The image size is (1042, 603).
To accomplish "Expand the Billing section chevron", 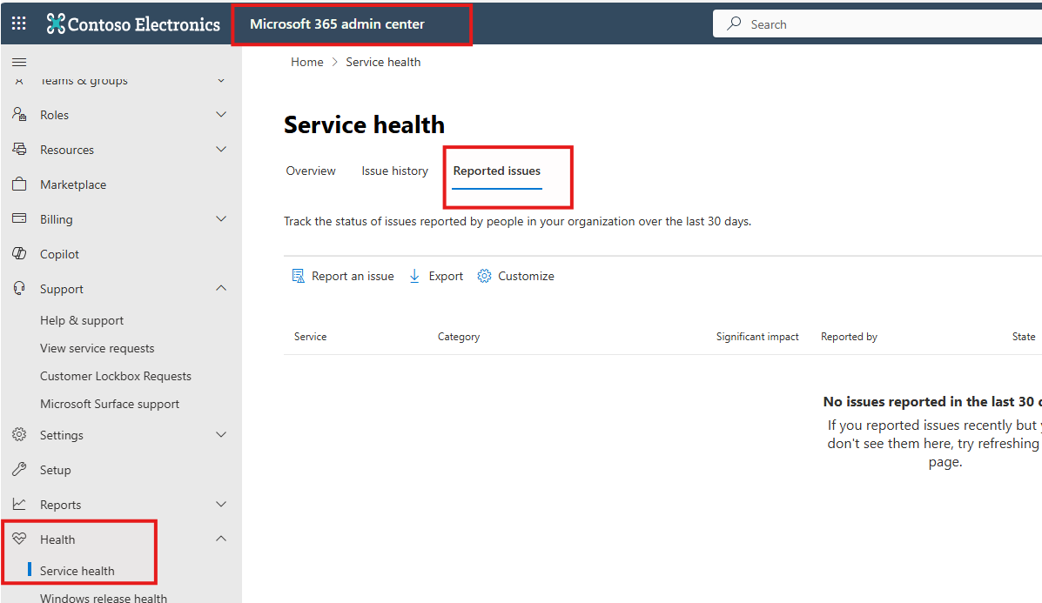I will point(221,218).
